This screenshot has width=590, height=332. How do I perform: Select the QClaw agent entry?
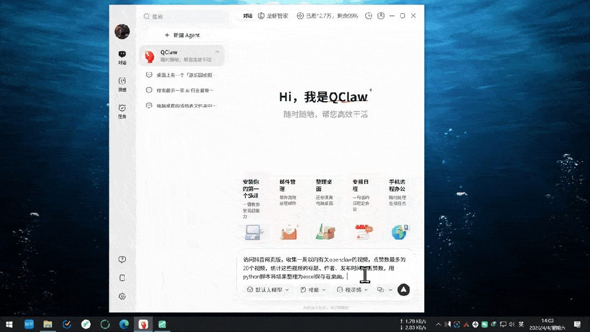[x=182, y=56]
